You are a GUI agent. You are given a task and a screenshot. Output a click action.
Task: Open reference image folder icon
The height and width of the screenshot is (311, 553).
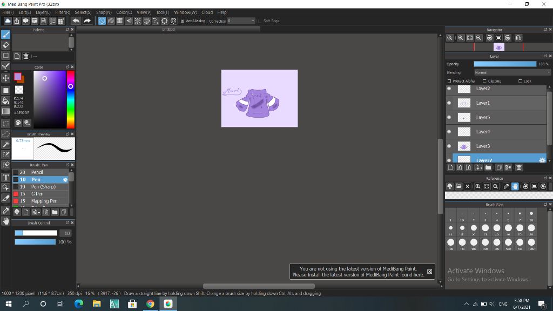458,186
